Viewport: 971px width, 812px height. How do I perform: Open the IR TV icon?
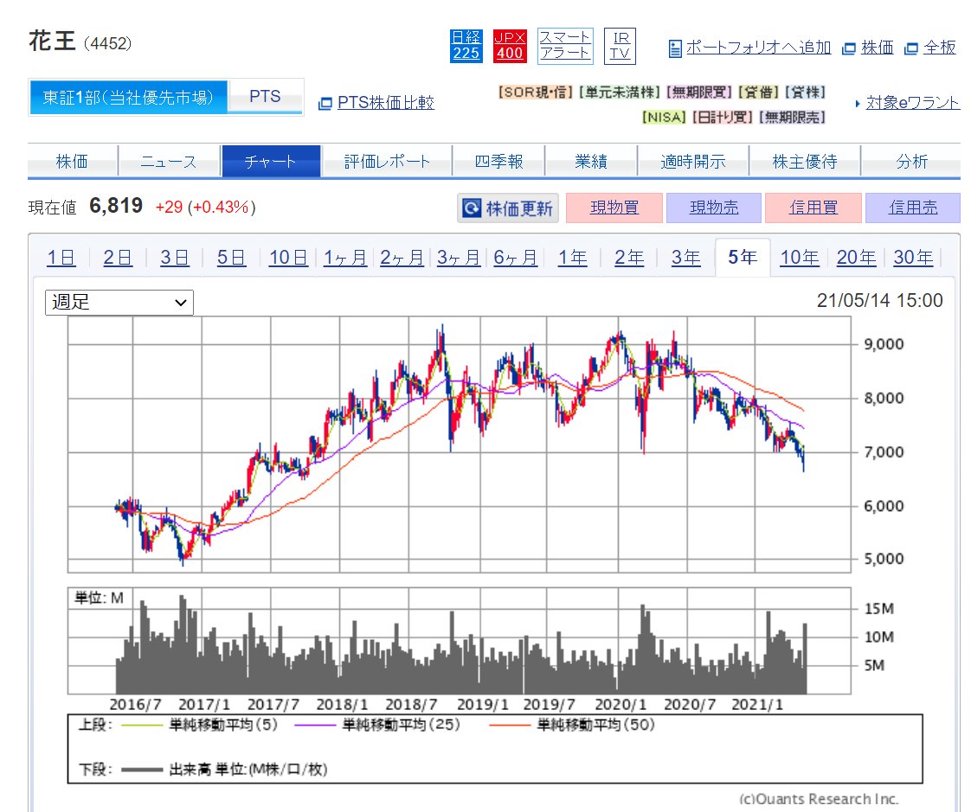pos(620,46)
